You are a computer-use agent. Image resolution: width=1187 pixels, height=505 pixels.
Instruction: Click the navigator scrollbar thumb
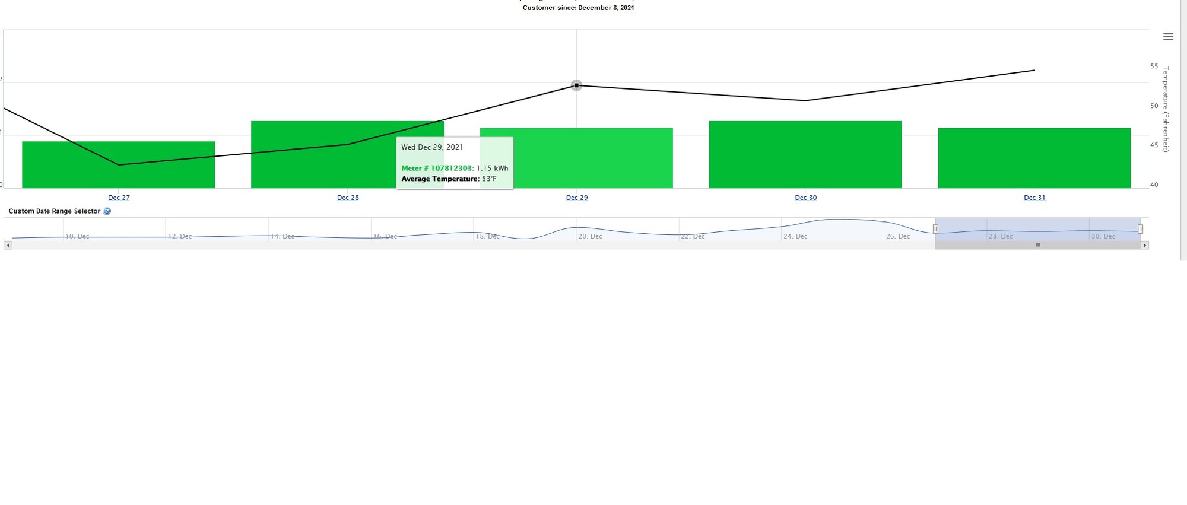point(1038,245)
